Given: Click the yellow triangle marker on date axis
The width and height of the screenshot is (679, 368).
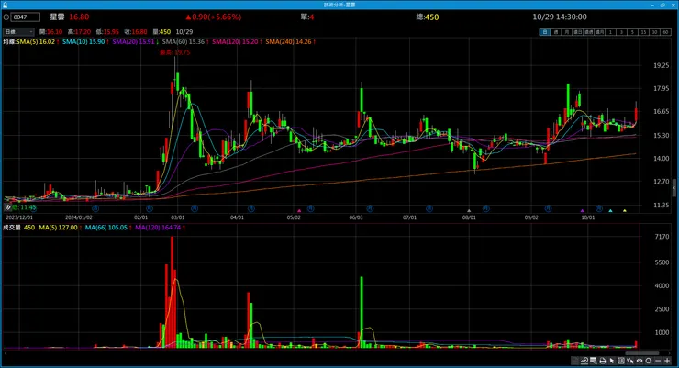Looking at the screenshot, I should tap(625, 210).
